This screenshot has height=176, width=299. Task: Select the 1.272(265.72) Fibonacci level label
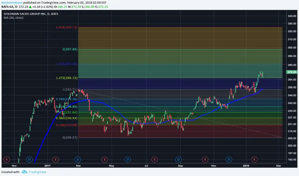tap(66, 78)
